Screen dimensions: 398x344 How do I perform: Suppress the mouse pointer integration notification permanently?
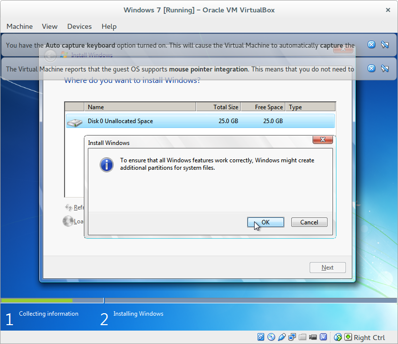click(385, 69)
